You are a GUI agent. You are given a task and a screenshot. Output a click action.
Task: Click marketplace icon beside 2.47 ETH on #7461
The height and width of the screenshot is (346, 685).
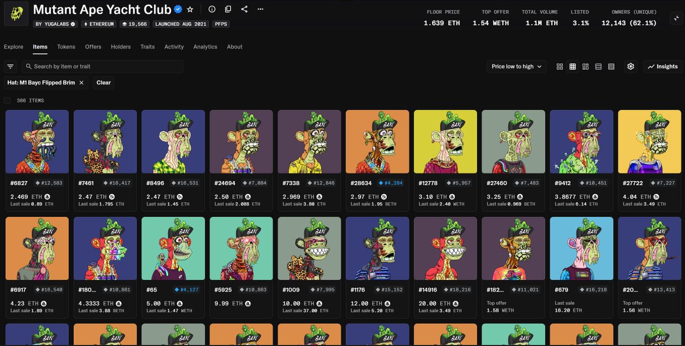coord(112,197)
